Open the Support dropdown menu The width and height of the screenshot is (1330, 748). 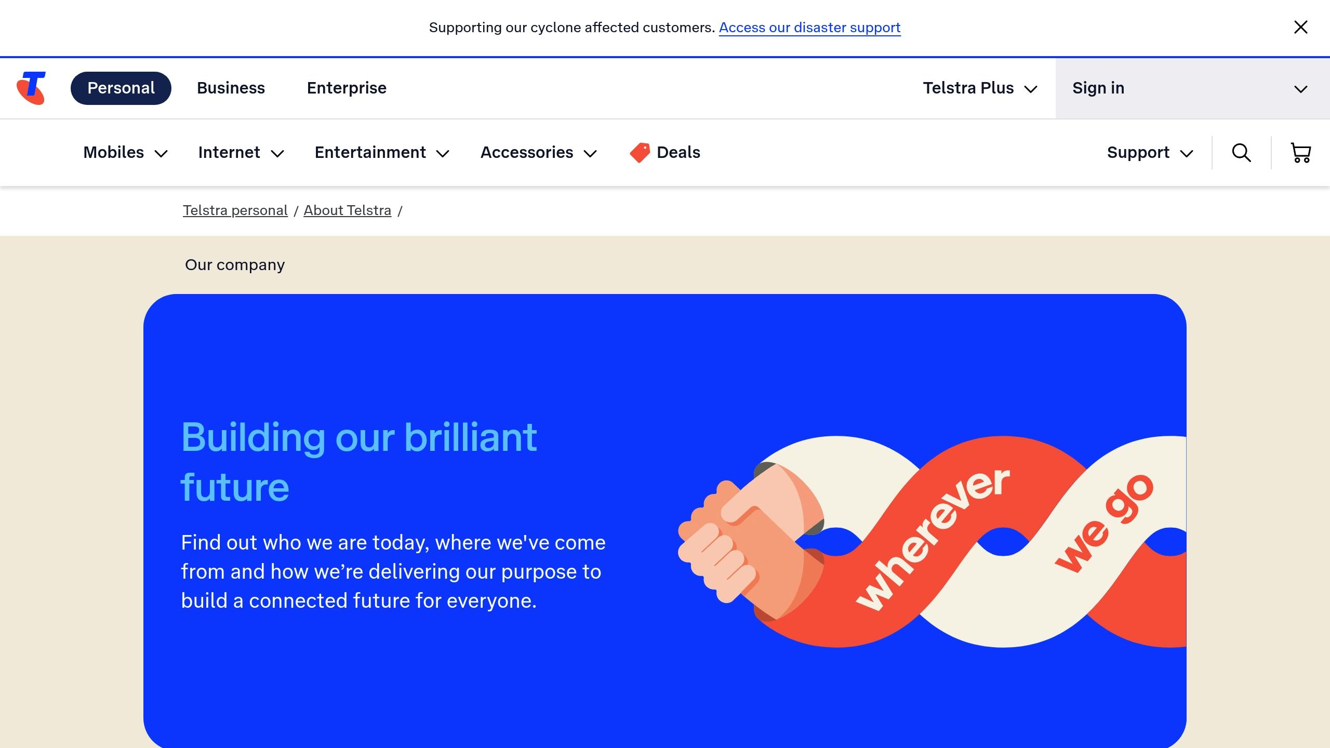1150,153
